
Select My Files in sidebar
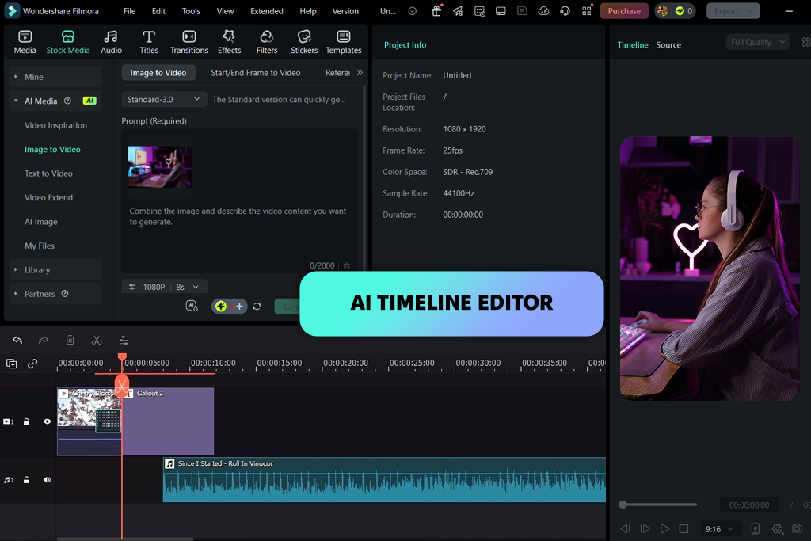coord(40,246)
